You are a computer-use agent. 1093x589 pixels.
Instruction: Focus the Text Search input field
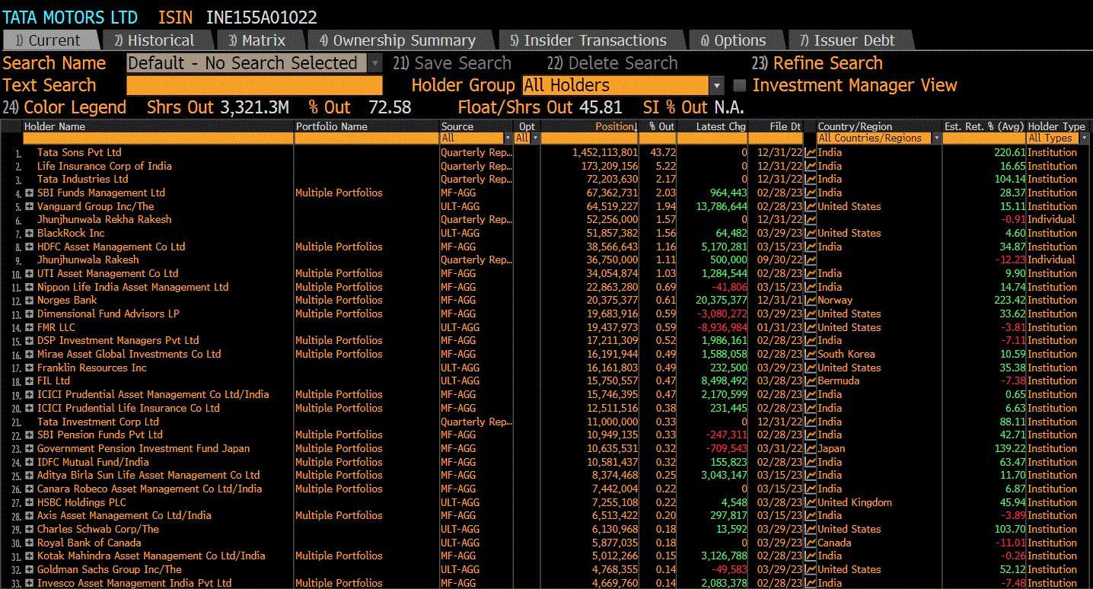coord(254,85)
